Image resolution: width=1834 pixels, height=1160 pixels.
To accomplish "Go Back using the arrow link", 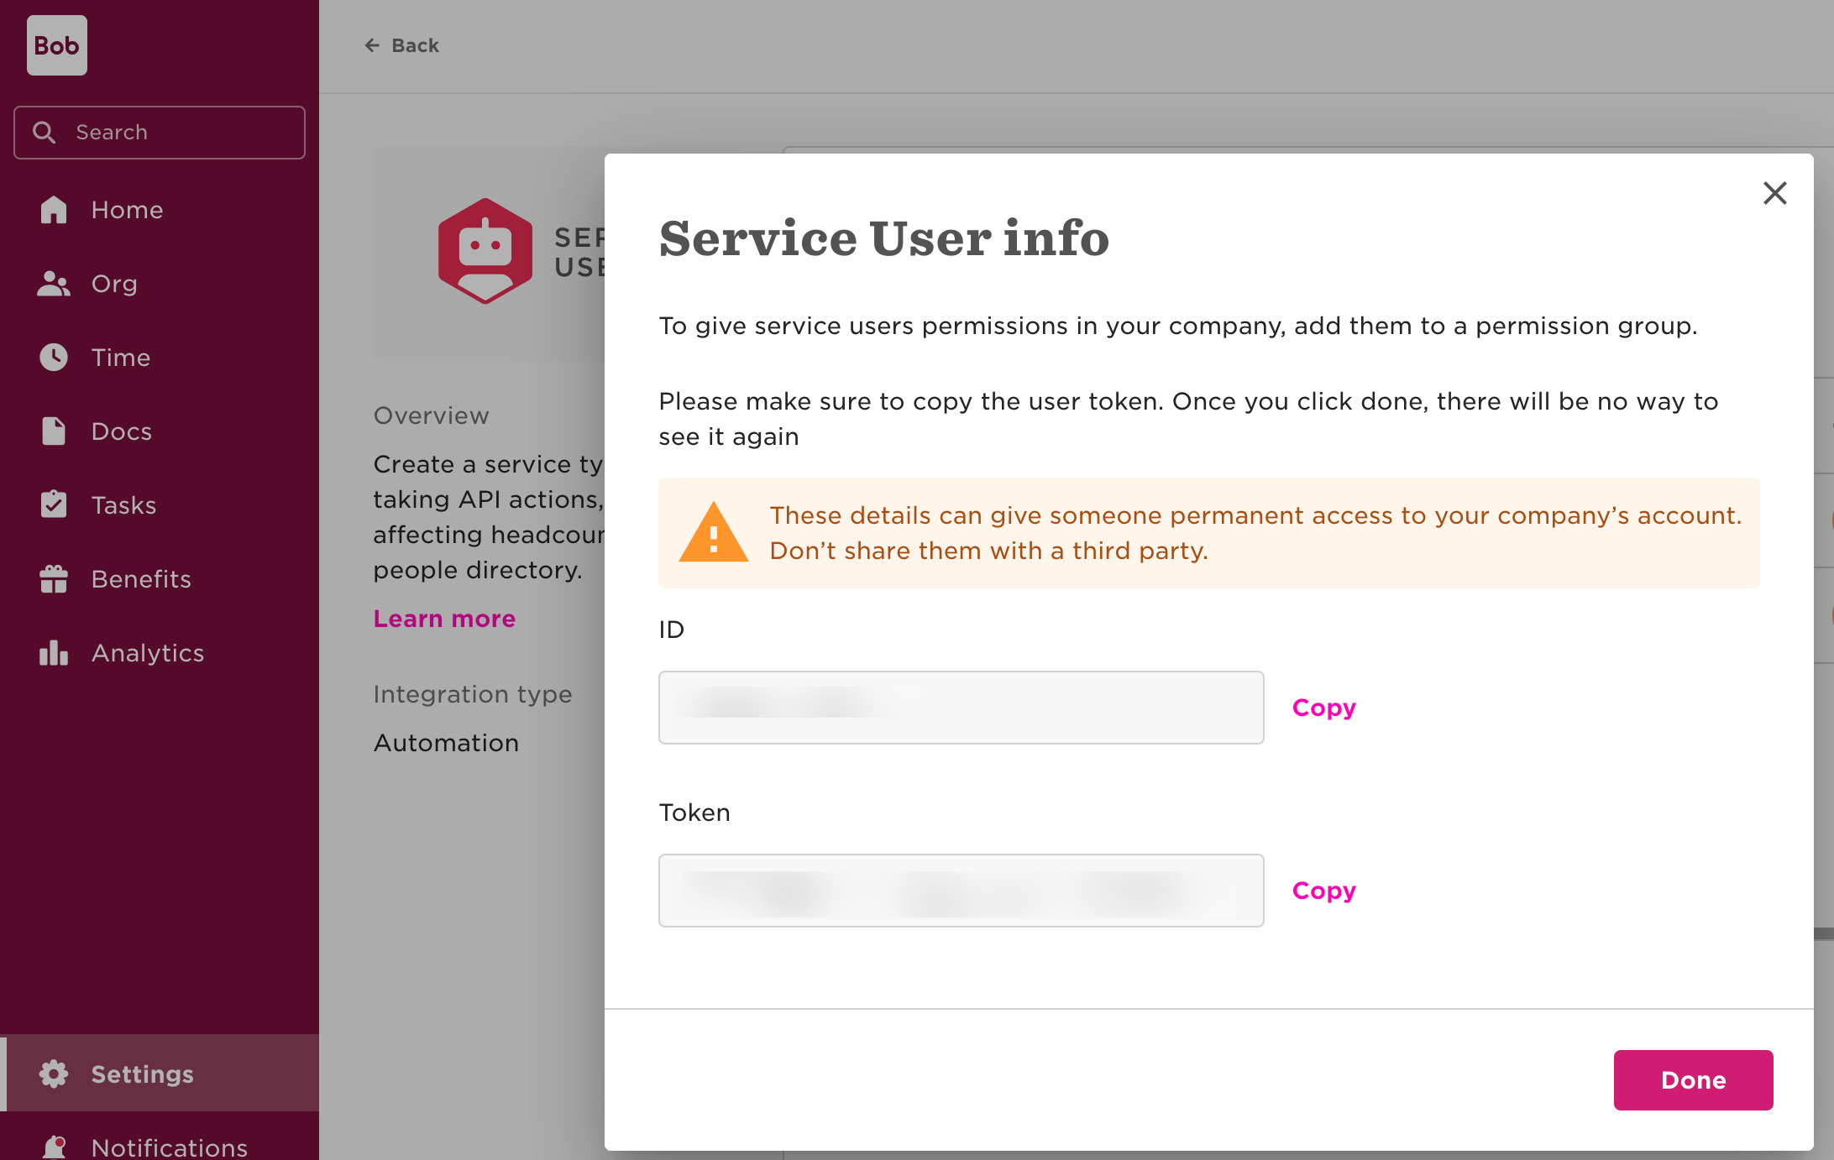I will 402,45.
